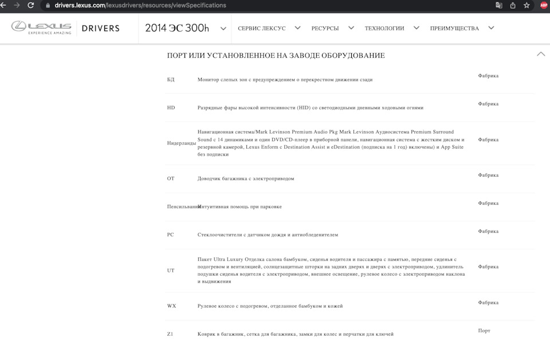Screen dimensions: 550x353
Task: Select the Z1 option code
Action: [170, 334]
